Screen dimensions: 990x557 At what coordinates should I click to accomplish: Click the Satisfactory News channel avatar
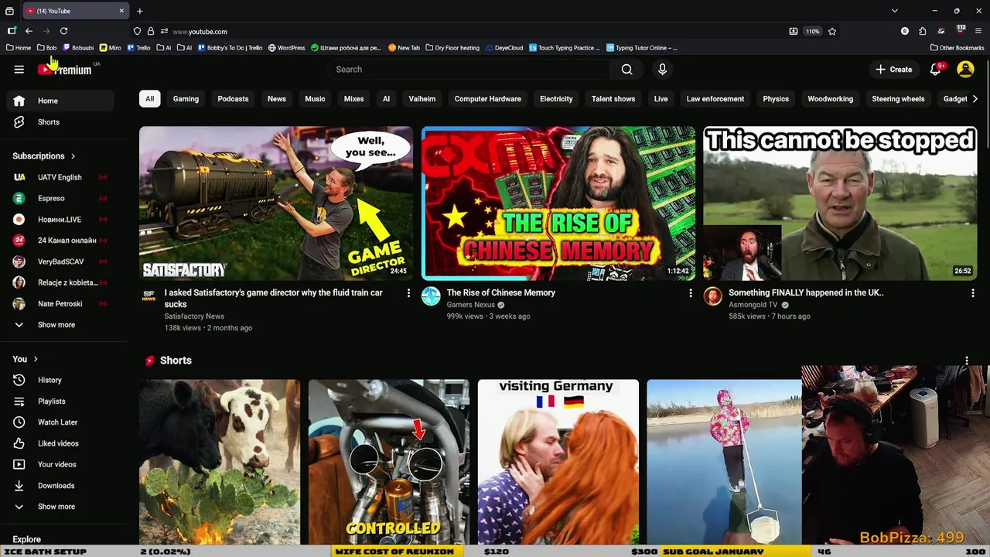[148, 296]
